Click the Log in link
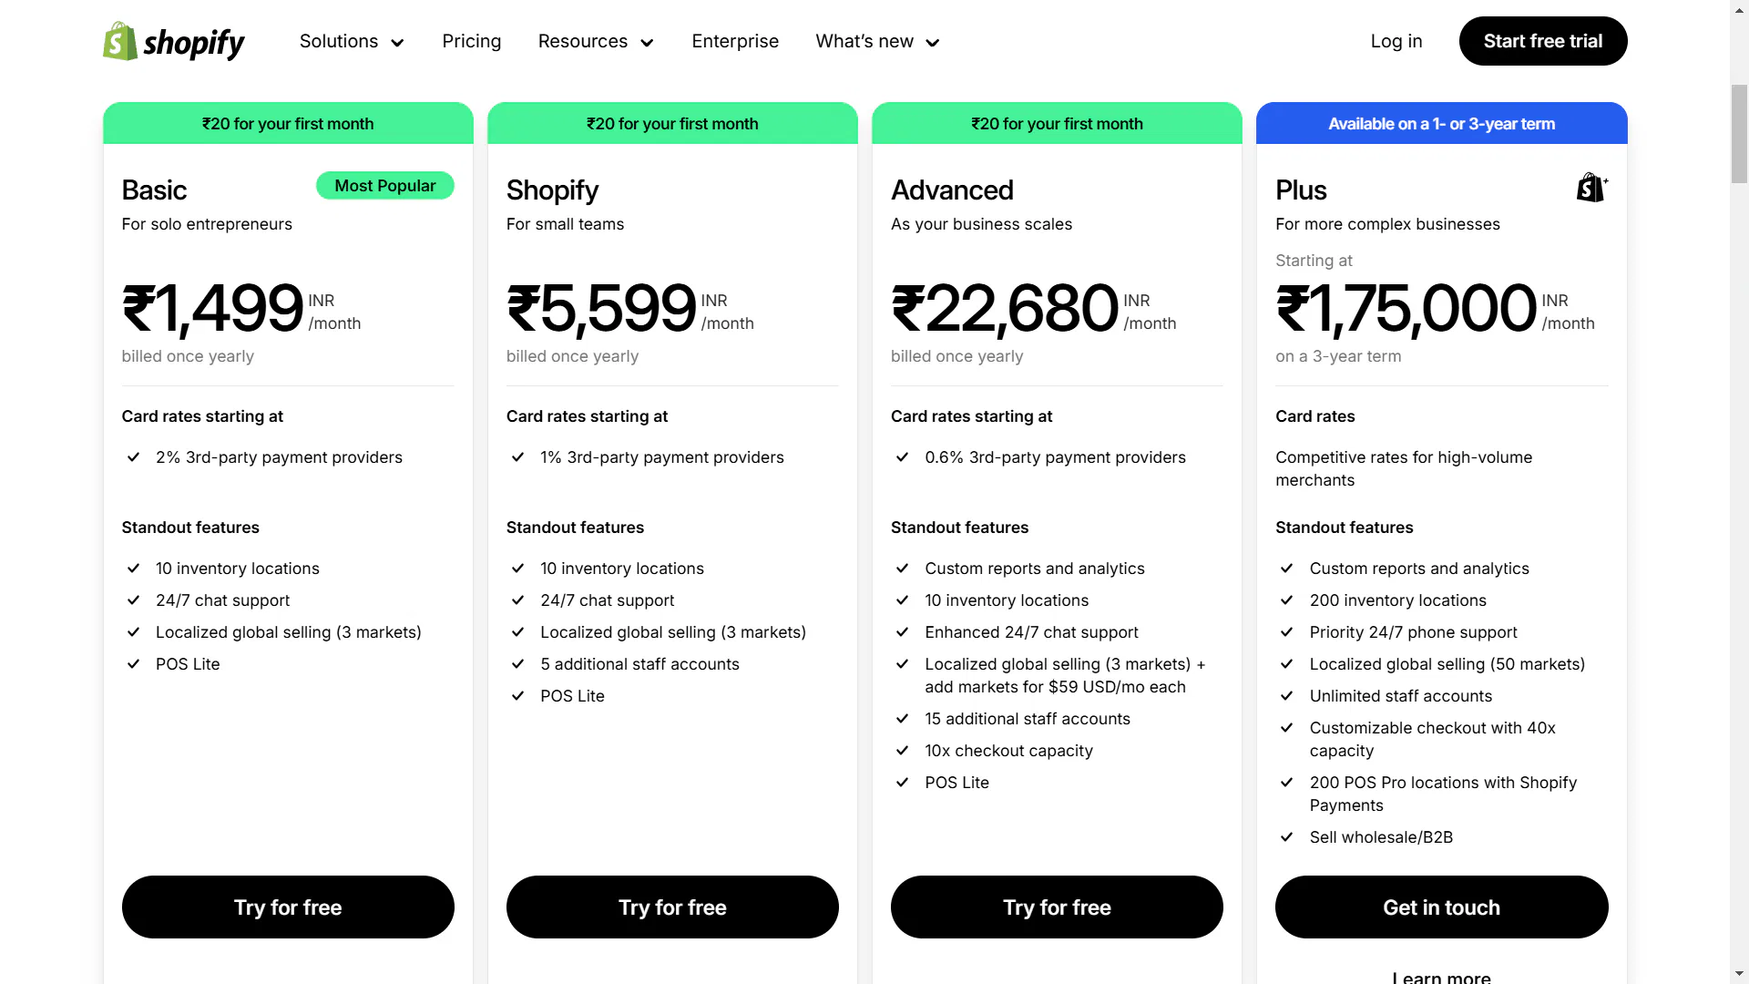 (x=1396, y=42)
